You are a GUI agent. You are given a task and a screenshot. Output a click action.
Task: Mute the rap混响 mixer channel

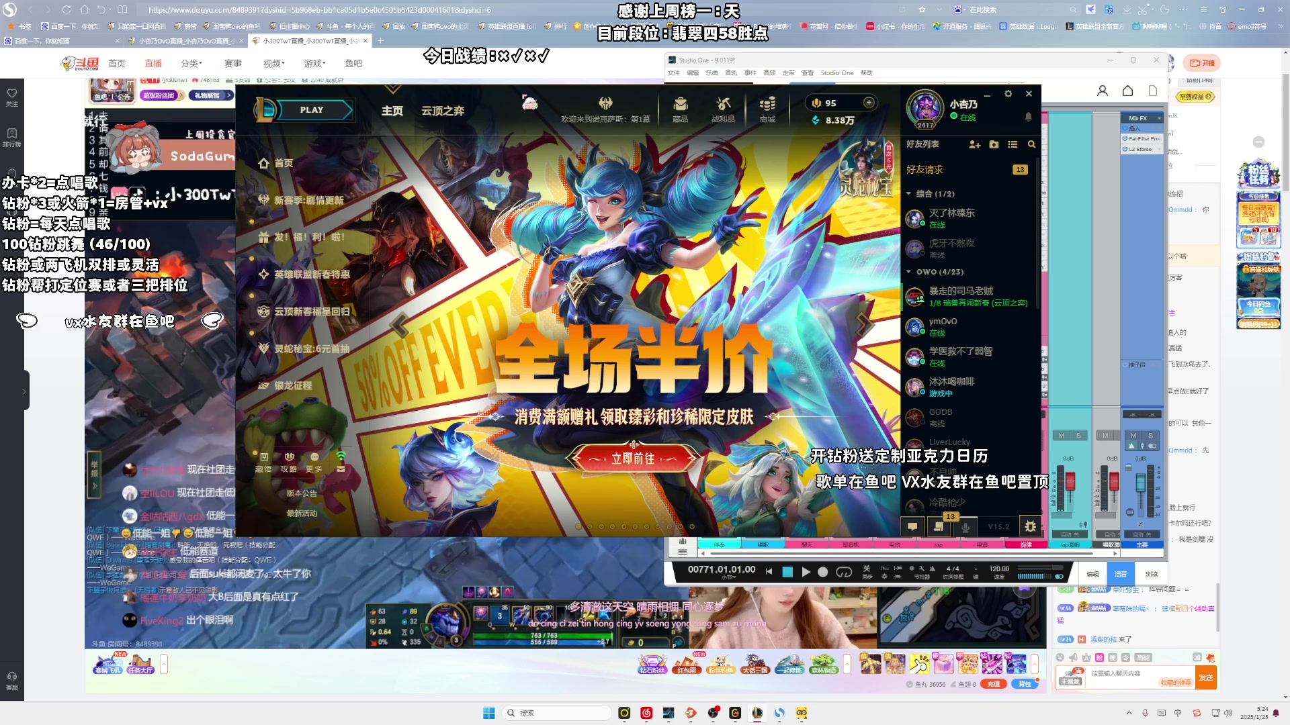click(x=1062, y=436)
